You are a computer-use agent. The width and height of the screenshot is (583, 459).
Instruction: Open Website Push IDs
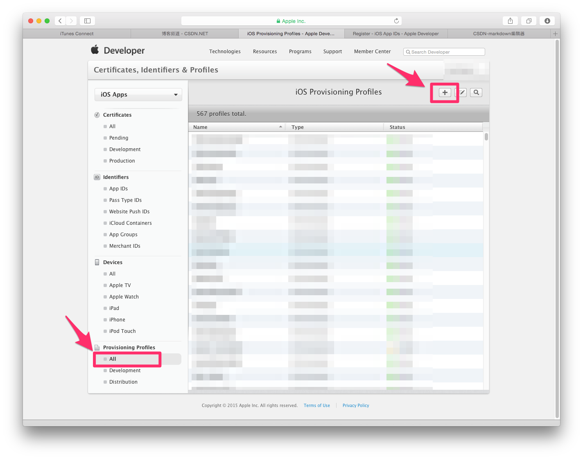pyautogui.click(x=129, y=212)
